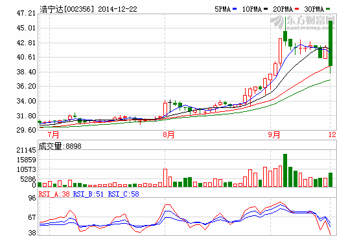
Task: Click the 47.21 price axis label
Action: point(26,13)
